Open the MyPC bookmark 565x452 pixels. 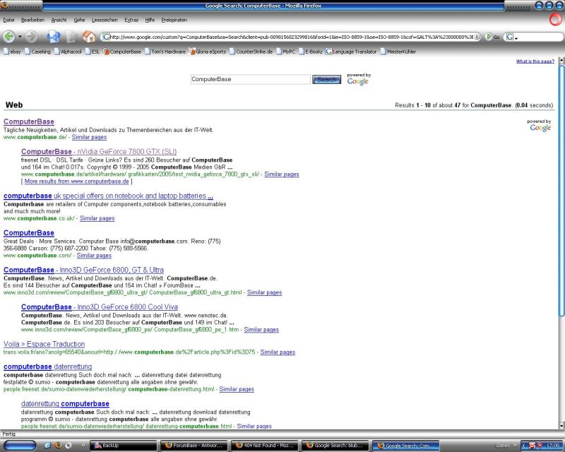point(286,52)
